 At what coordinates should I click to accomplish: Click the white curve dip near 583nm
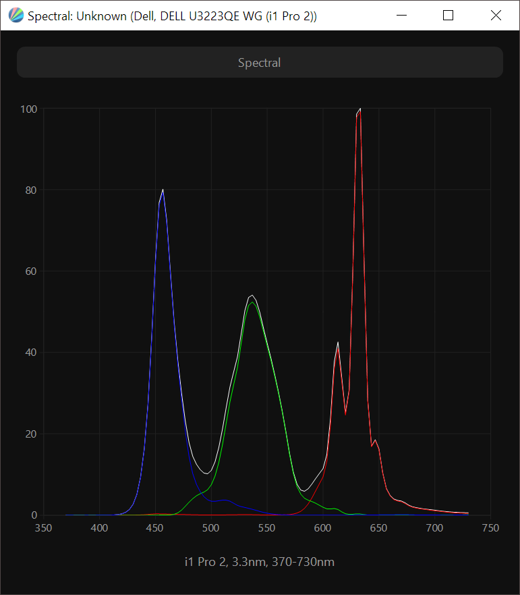click(x=304, y=490)
